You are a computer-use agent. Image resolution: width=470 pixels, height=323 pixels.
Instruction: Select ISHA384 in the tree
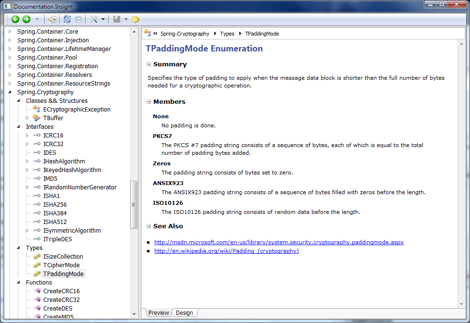coord(55,213)
